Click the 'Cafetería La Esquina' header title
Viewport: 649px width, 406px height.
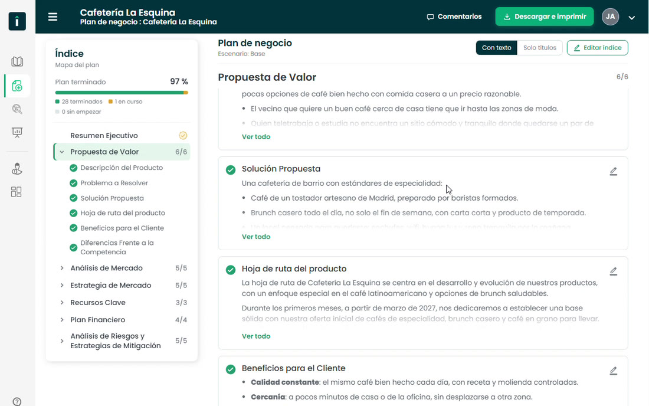pyautogui.click(x=127, y=12)
